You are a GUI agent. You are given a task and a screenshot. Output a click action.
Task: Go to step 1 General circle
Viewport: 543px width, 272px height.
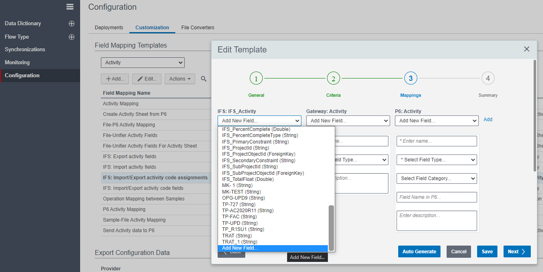pyautogui.click(x=256, y=78)
